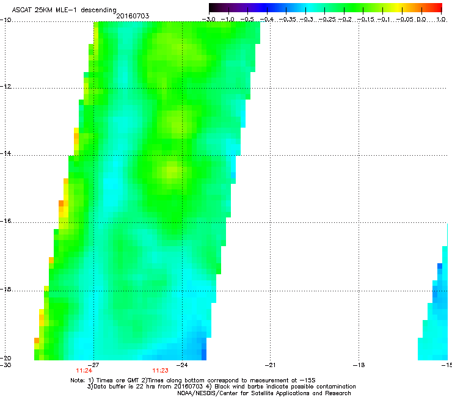Click the date label 20160703
The width and height of the screenshot is (452, 397).
[x=133, y=16]
